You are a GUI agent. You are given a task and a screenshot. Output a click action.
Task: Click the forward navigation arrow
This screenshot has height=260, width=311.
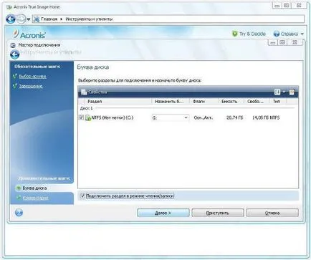click(x=21, y=19)
